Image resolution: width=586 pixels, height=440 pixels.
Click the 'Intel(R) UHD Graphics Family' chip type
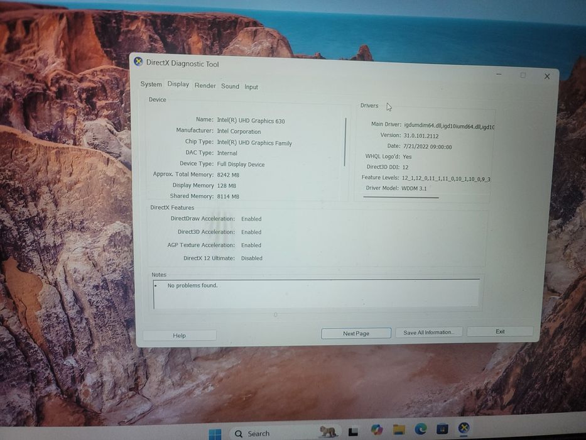coord(254,143)
